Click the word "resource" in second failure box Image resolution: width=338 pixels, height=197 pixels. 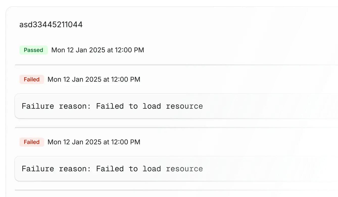pos(184,169)
